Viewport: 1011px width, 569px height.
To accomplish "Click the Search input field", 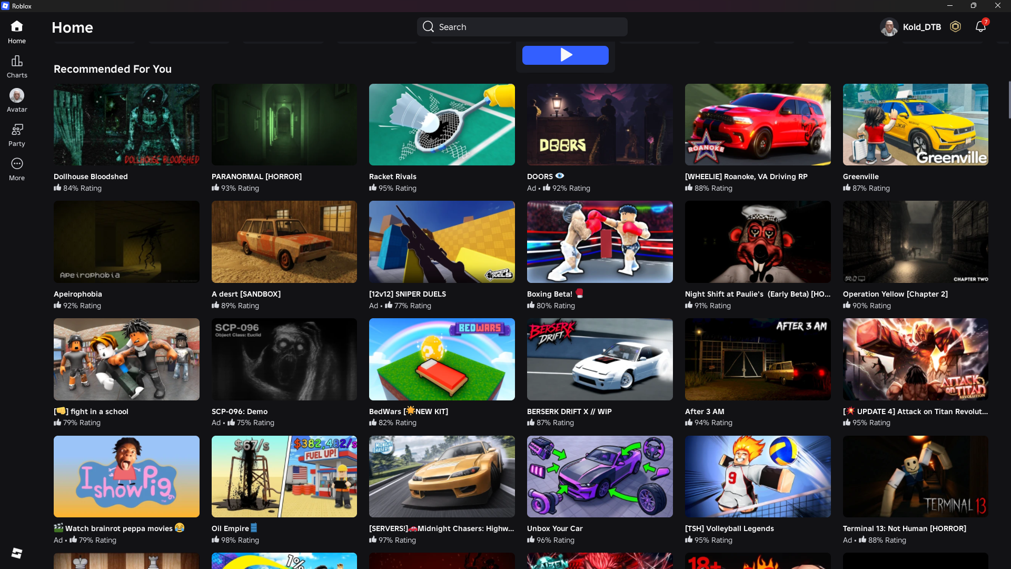I will tap(522, 27).
